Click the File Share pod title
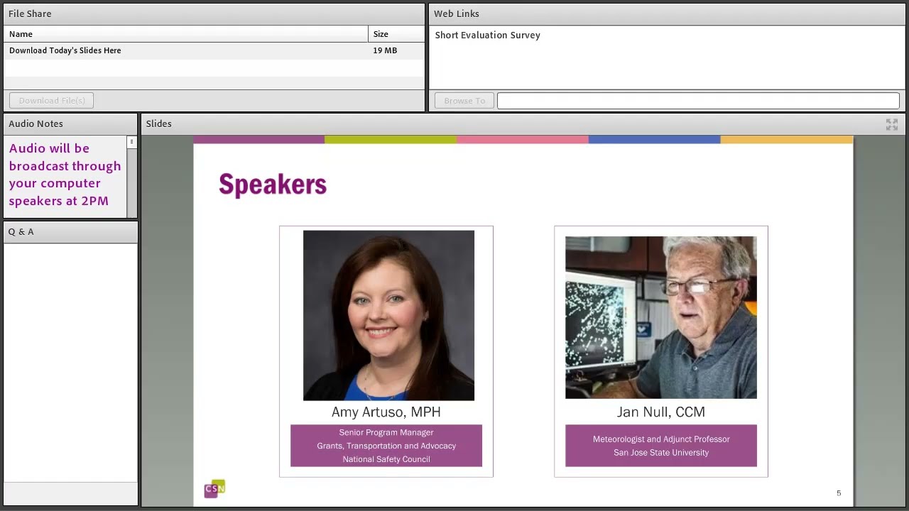The width and height of the screenshot is (909, 511). tap(30, 13)
